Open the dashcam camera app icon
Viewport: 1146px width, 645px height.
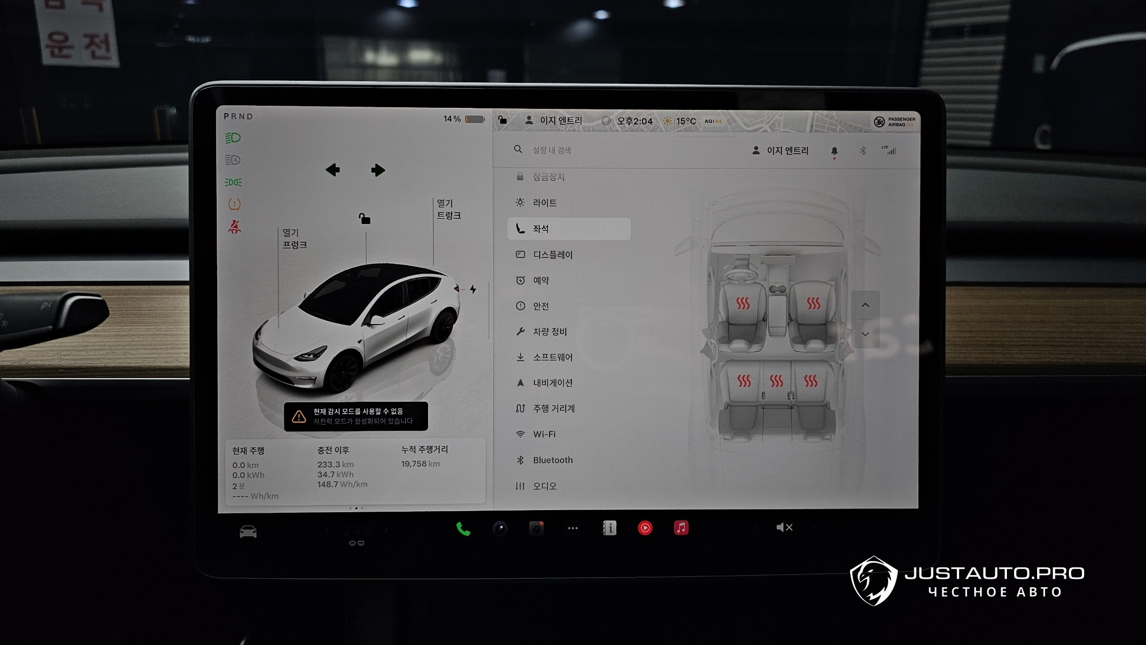536,528
